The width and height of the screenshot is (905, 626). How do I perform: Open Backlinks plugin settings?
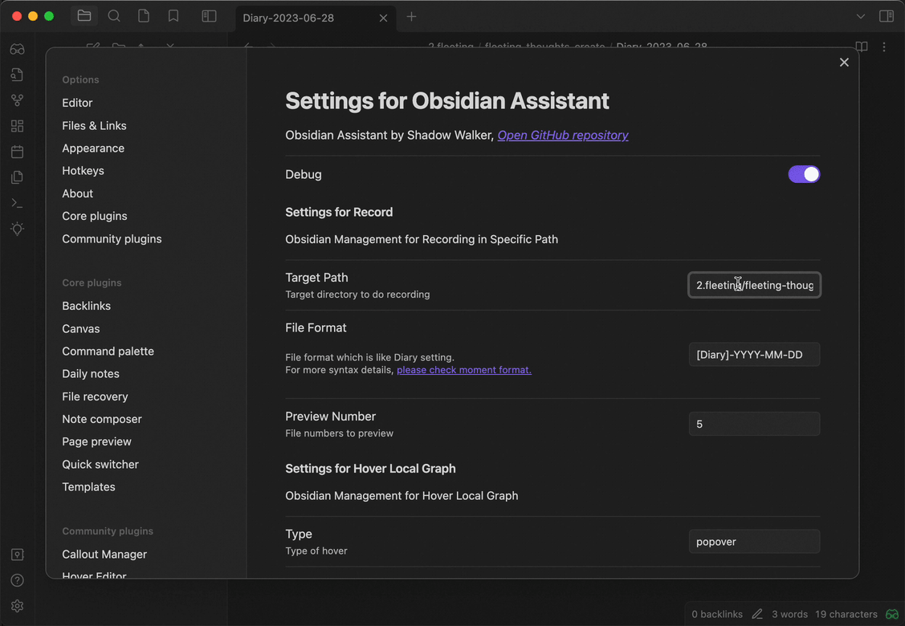(x=87, y=306)
